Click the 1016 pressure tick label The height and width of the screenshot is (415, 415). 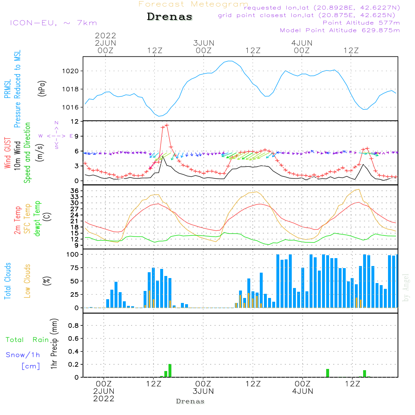71,107
